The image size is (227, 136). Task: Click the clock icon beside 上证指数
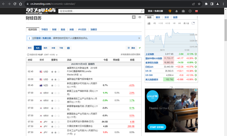coord(196,54)
